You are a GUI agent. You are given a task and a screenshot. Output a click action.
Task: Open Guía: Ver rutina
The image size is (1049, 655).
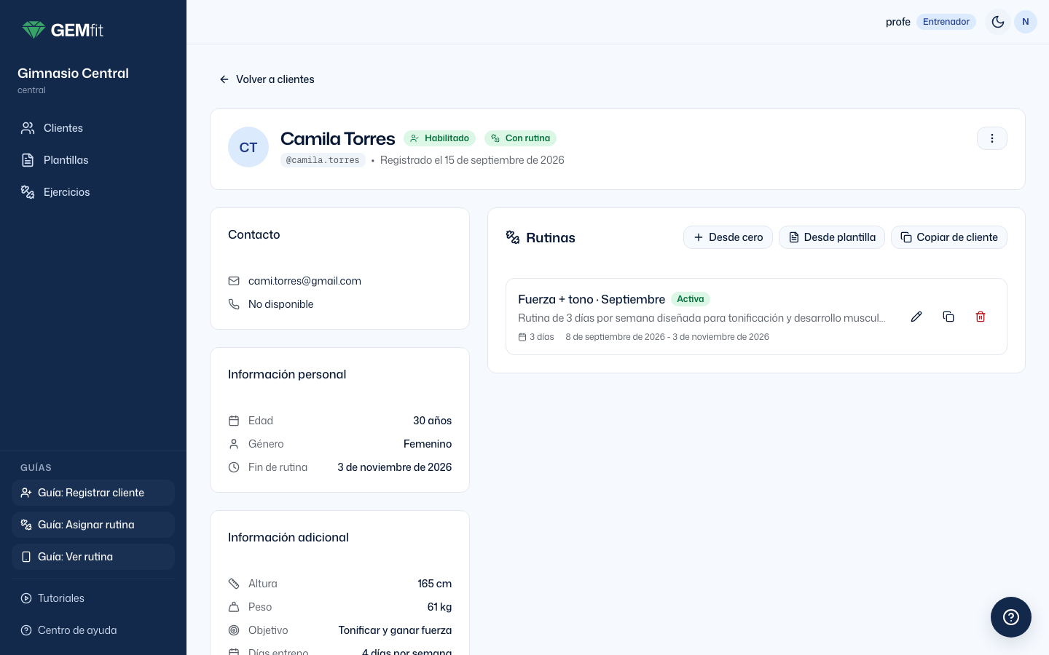tap(93, 557)
